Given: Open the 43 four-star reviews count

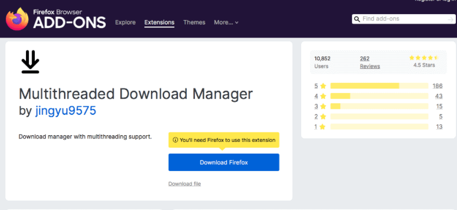Looking at the screenshot, I should pyautogui.click(x=439, y=96).
